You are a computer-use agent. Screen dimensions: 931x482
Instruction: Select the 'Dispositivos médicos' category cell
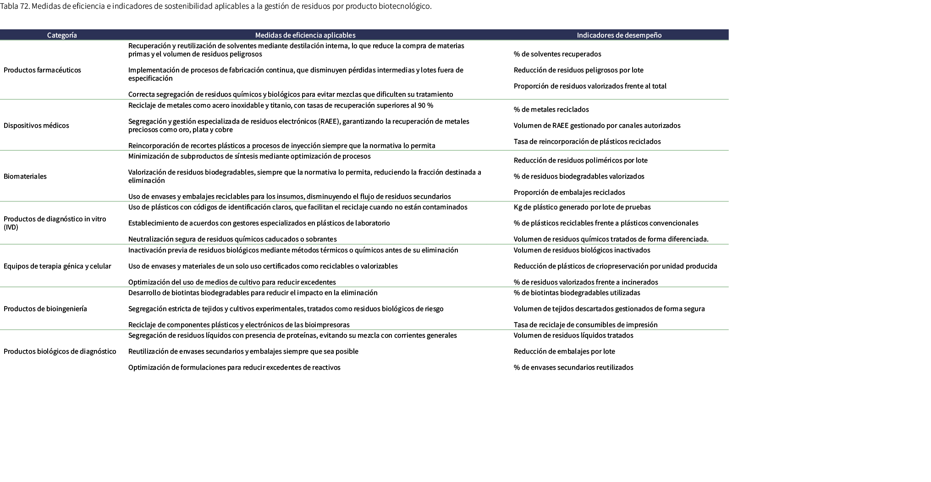pos(36,126)
